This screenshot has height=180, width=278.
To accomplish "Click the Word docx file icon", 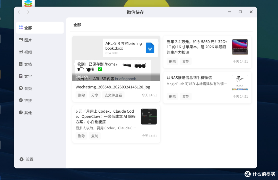I will 150,48.
